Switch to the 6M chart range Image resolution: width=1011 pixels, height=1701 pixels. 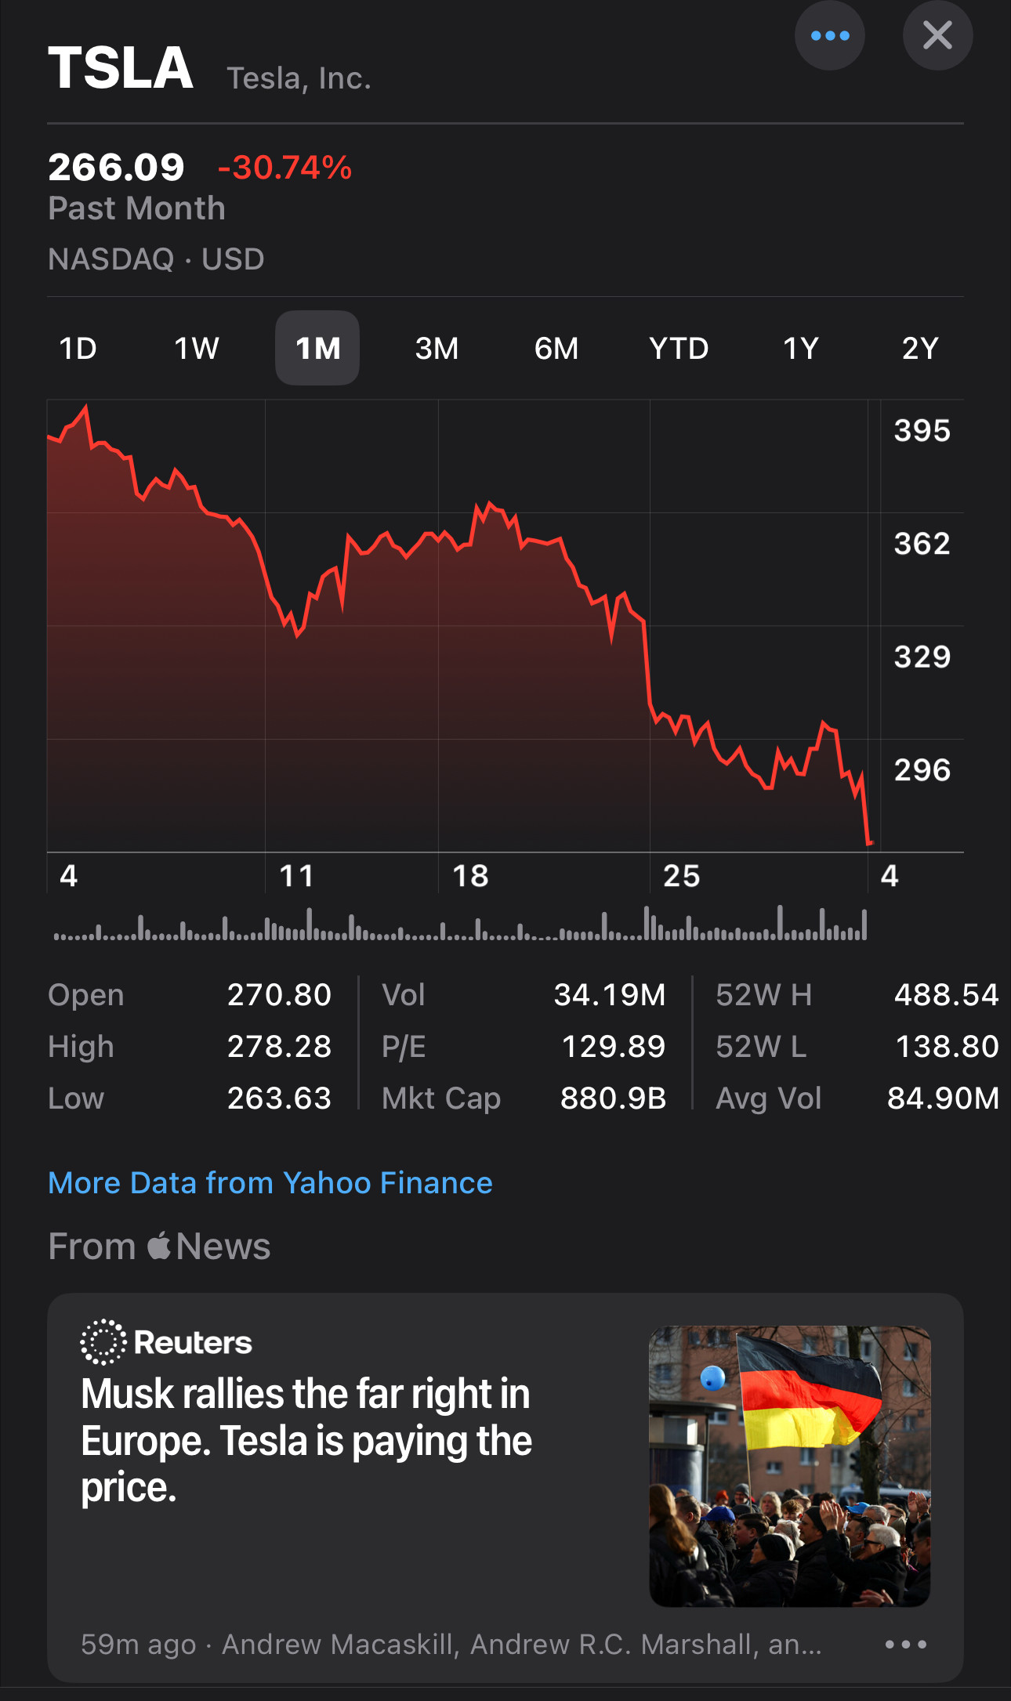click(x=556, y=349)
